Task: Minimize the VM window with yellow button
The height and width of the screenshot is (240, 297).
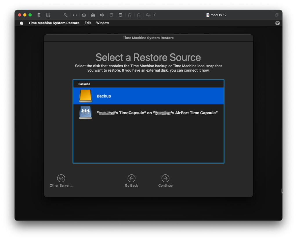Action: pos(25,15)
